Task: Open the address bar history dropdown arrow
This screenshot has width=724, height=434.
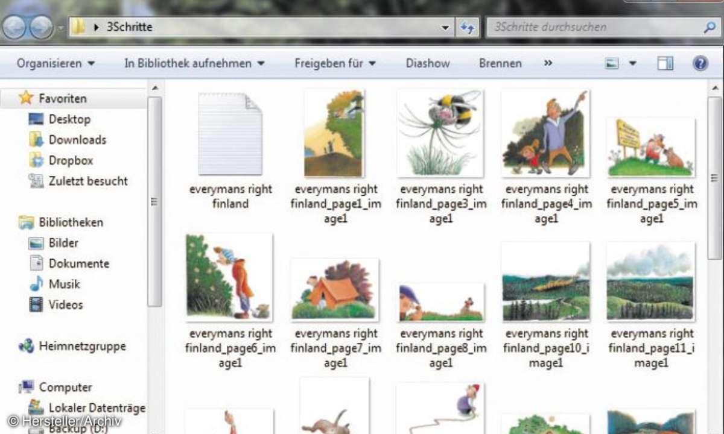Action: pos(445,27)
